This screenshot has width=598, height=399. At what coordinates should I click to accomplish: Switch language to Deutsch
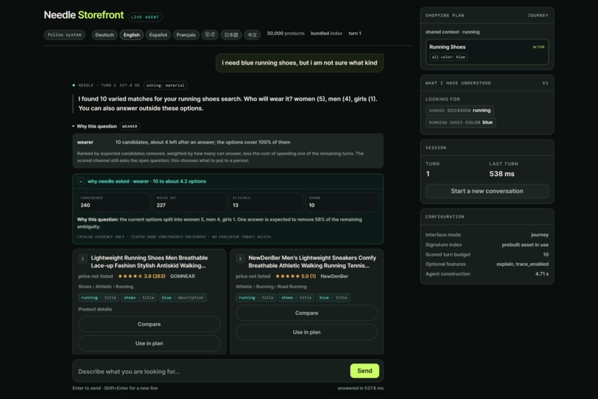click(105, 35)
